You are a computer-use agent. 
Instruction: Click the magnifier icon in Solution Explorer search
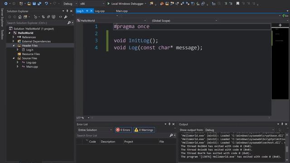(69, 23)
